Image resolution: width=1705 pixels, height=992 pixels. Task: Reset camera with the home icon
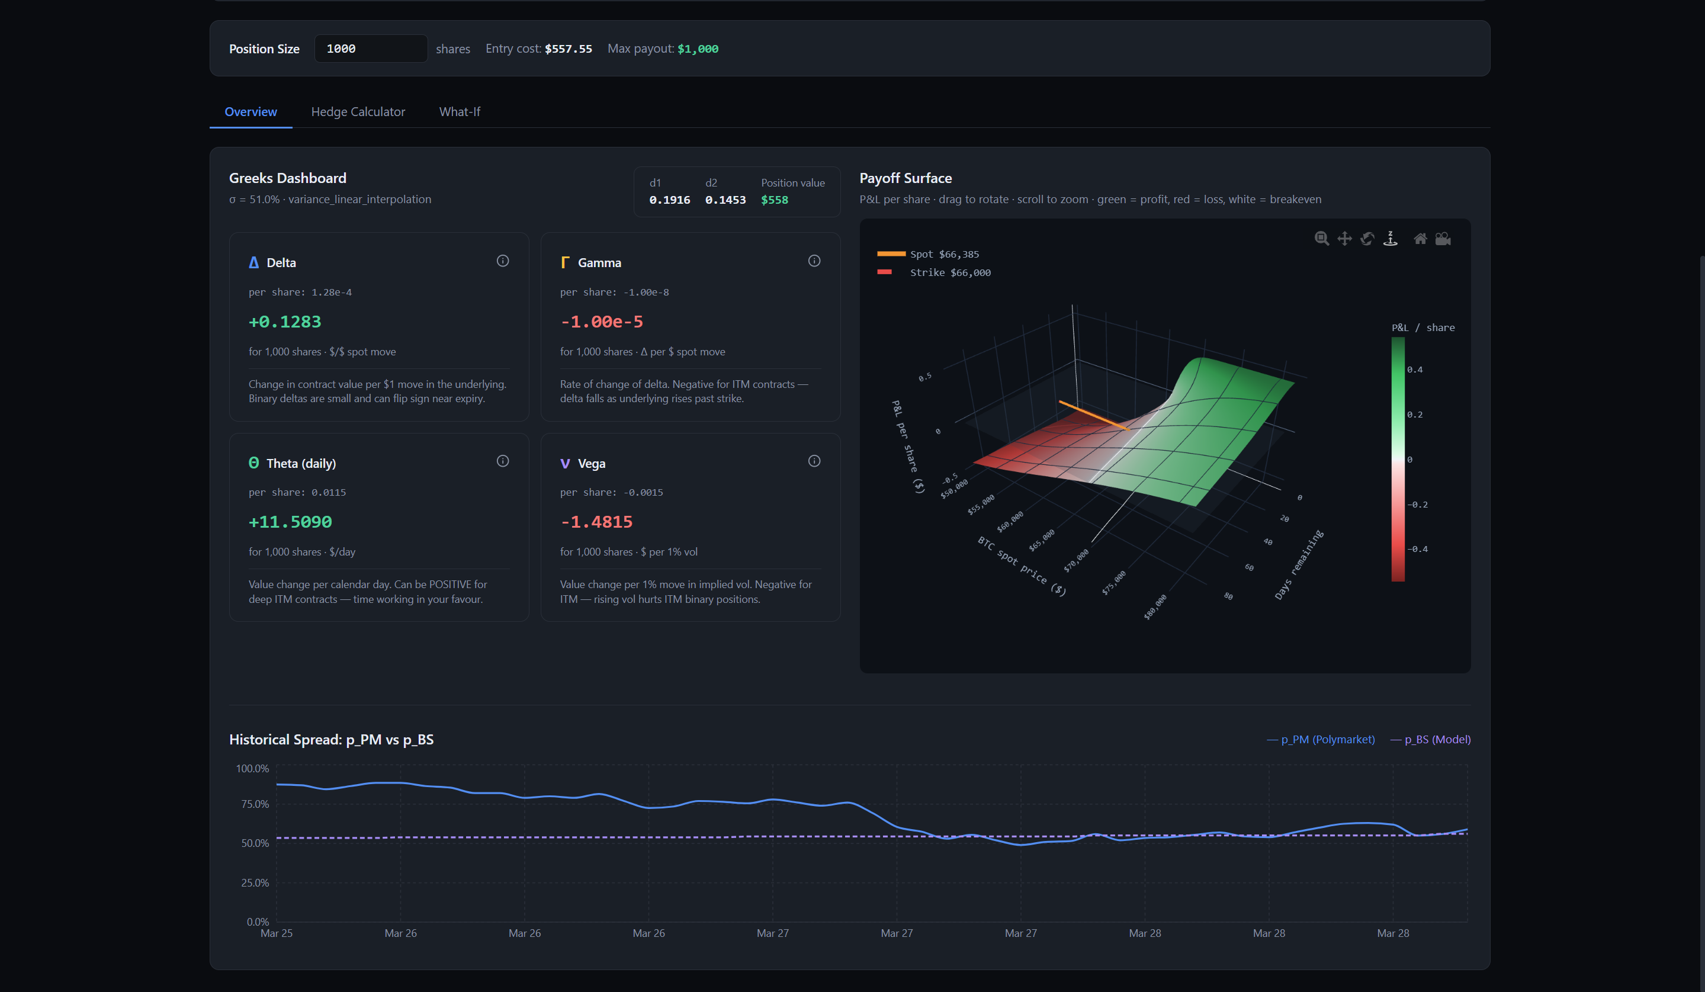point(1420,238)
